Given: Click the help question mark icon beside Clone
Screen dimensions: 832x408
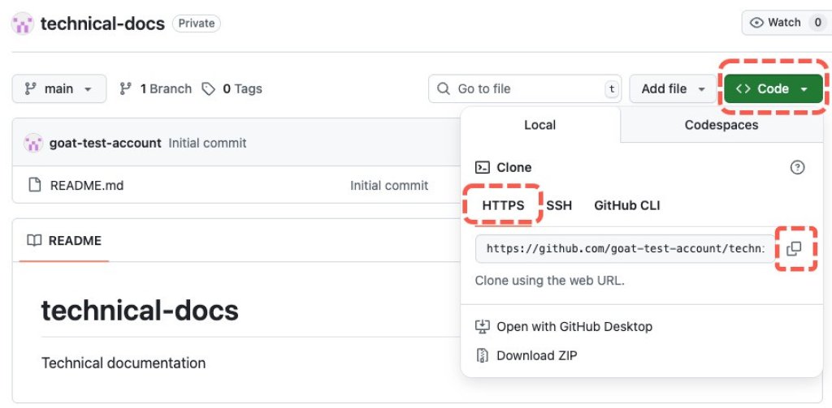Looking at the screenshot, I should (x=797, y=167).
